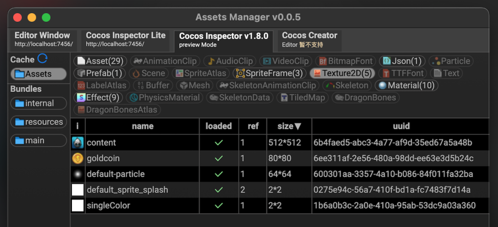Filter by TTFFont type

click(403, 73)
